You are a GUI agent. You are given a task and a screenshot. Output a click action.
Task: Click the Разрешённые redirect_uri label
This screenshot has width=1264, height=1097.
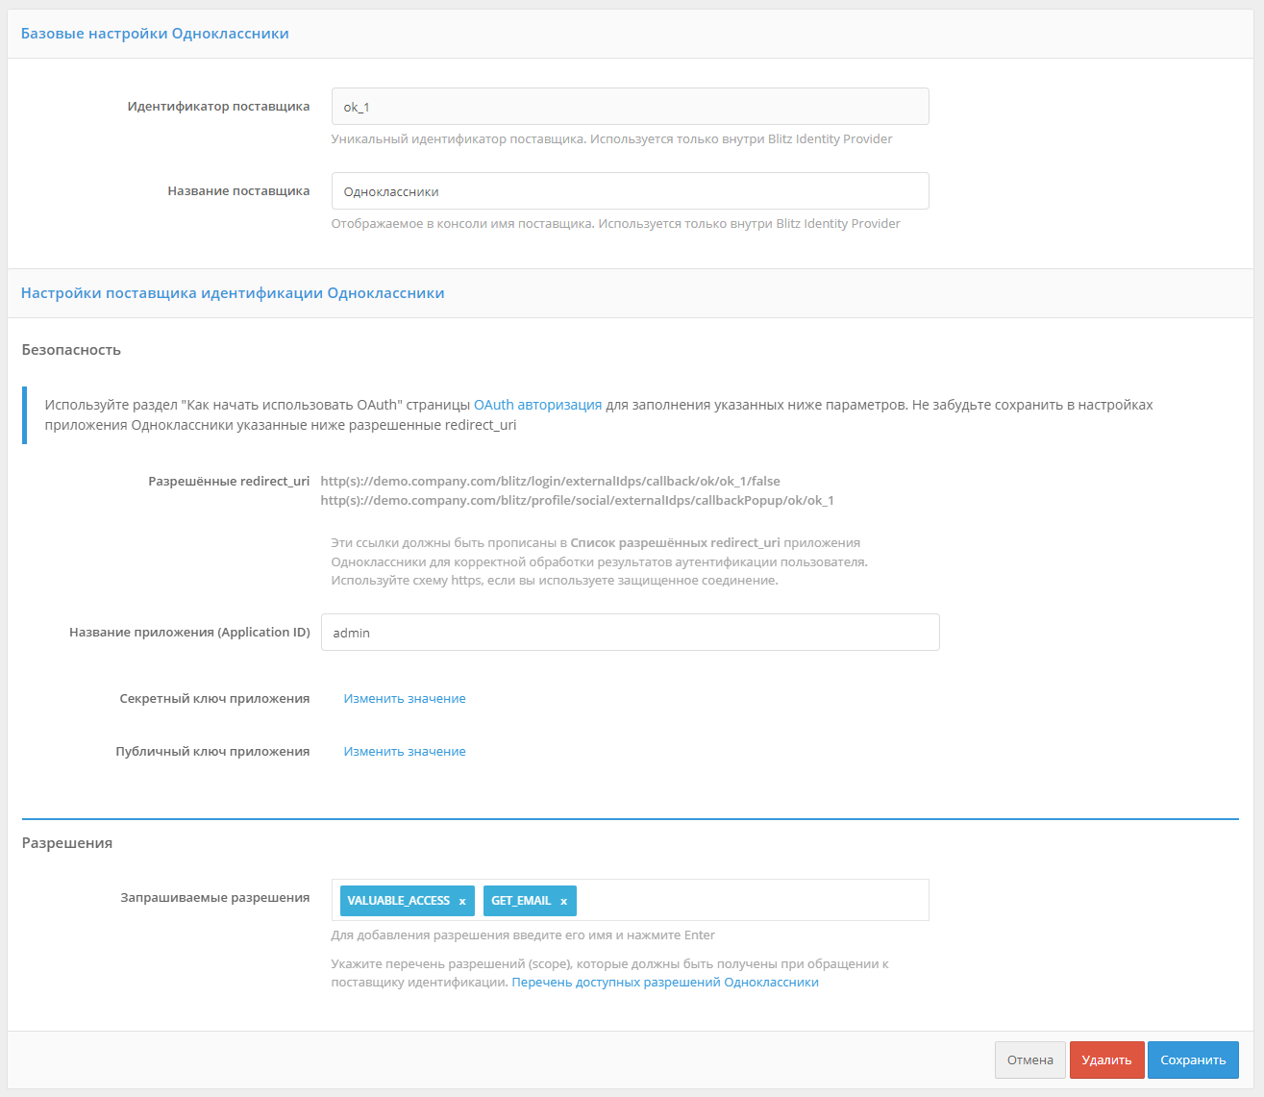229,481
